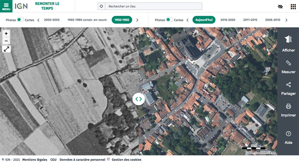Screen dimensions: 299x162
Task: Click the © IGN - 2025 text
Action: click(11, 160)
